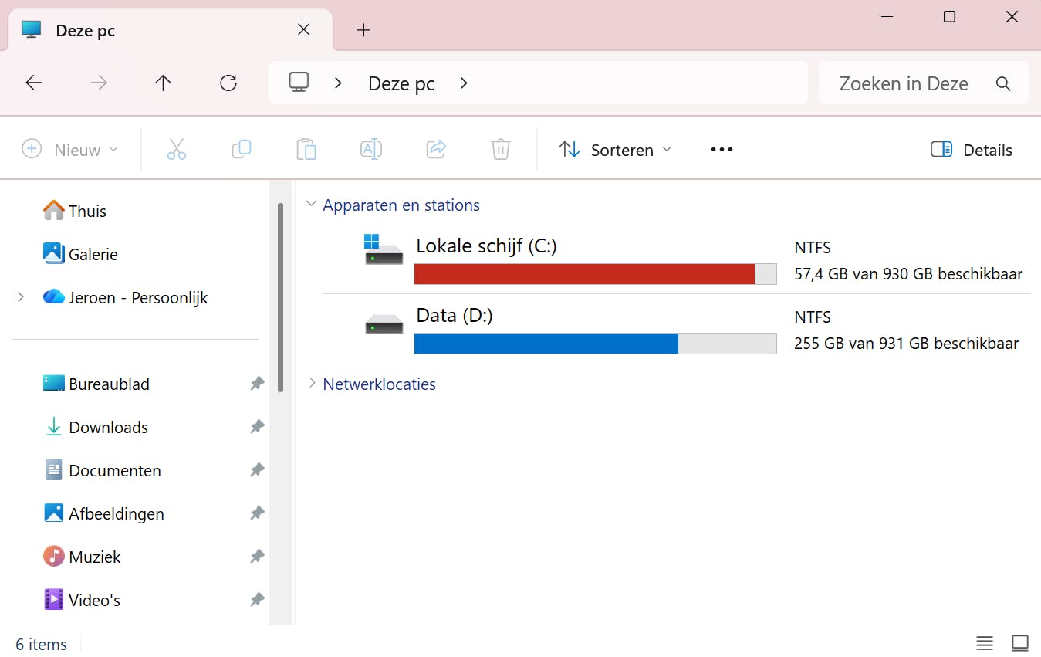Toggle the Details pane
The height and width of the screenshot is (657, 1041).
click(972, 150)
